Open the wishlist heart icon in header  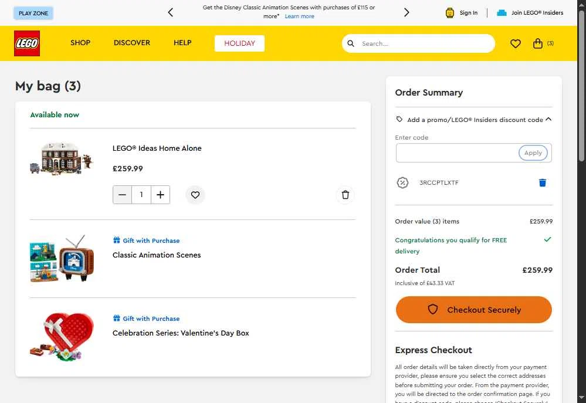516,44
